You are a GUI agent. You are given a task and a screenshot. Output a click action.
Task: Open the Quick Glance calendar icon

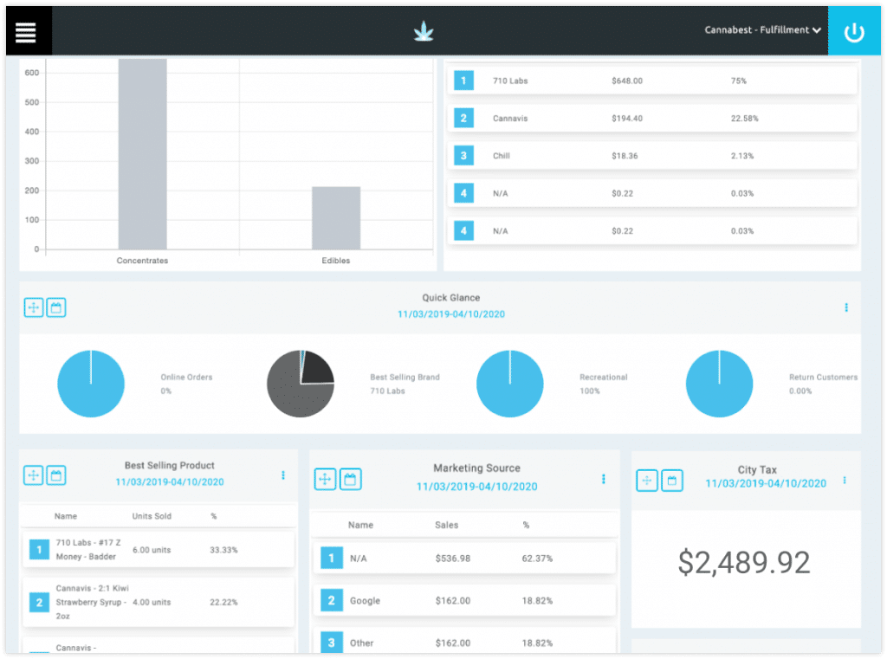coord(56,307)
